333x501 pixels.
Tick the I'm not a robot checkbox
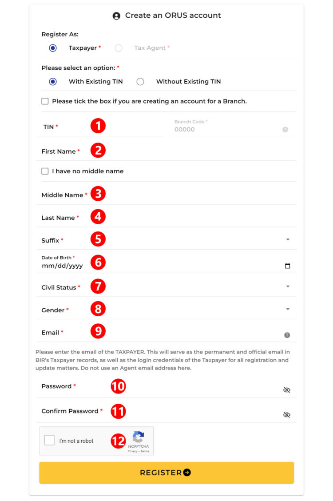click(x=50, y=441)
